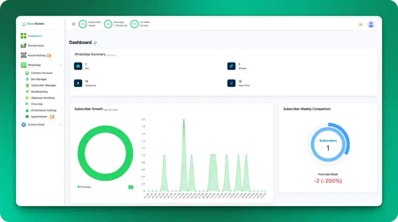Click the hamburger menu icon in header
Screen dimensions: 398x222
click(73, 24)
